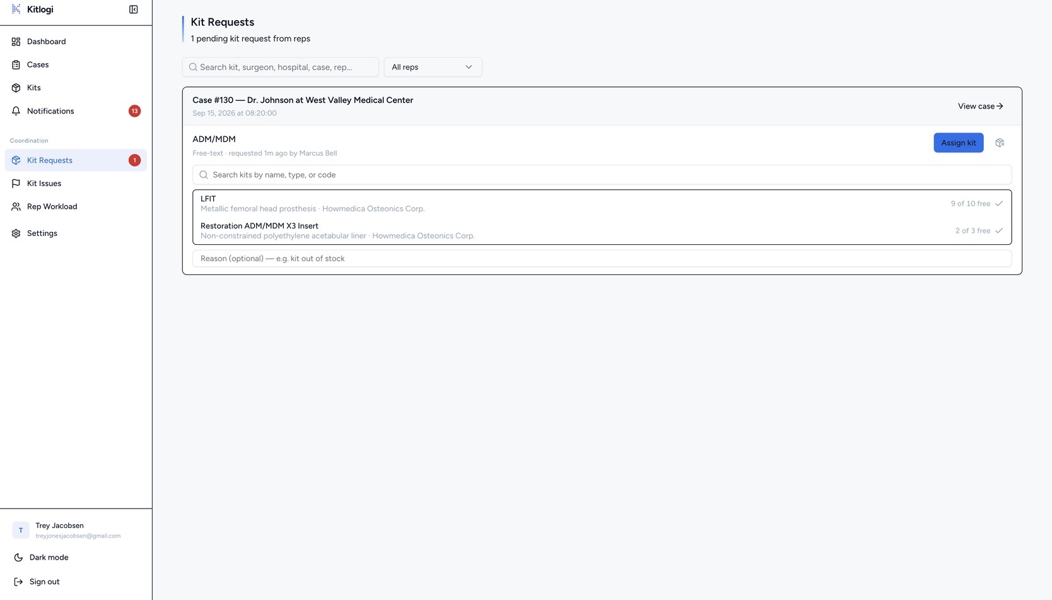This screenshot has width=1052, height=600.
Task: Open the All reps dropdown
Action: tap(433, 67)
